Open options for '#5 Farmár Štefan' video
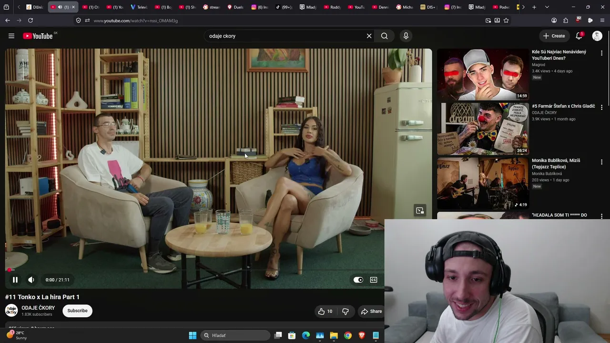The image size is (610, 343). coord(601,107)
